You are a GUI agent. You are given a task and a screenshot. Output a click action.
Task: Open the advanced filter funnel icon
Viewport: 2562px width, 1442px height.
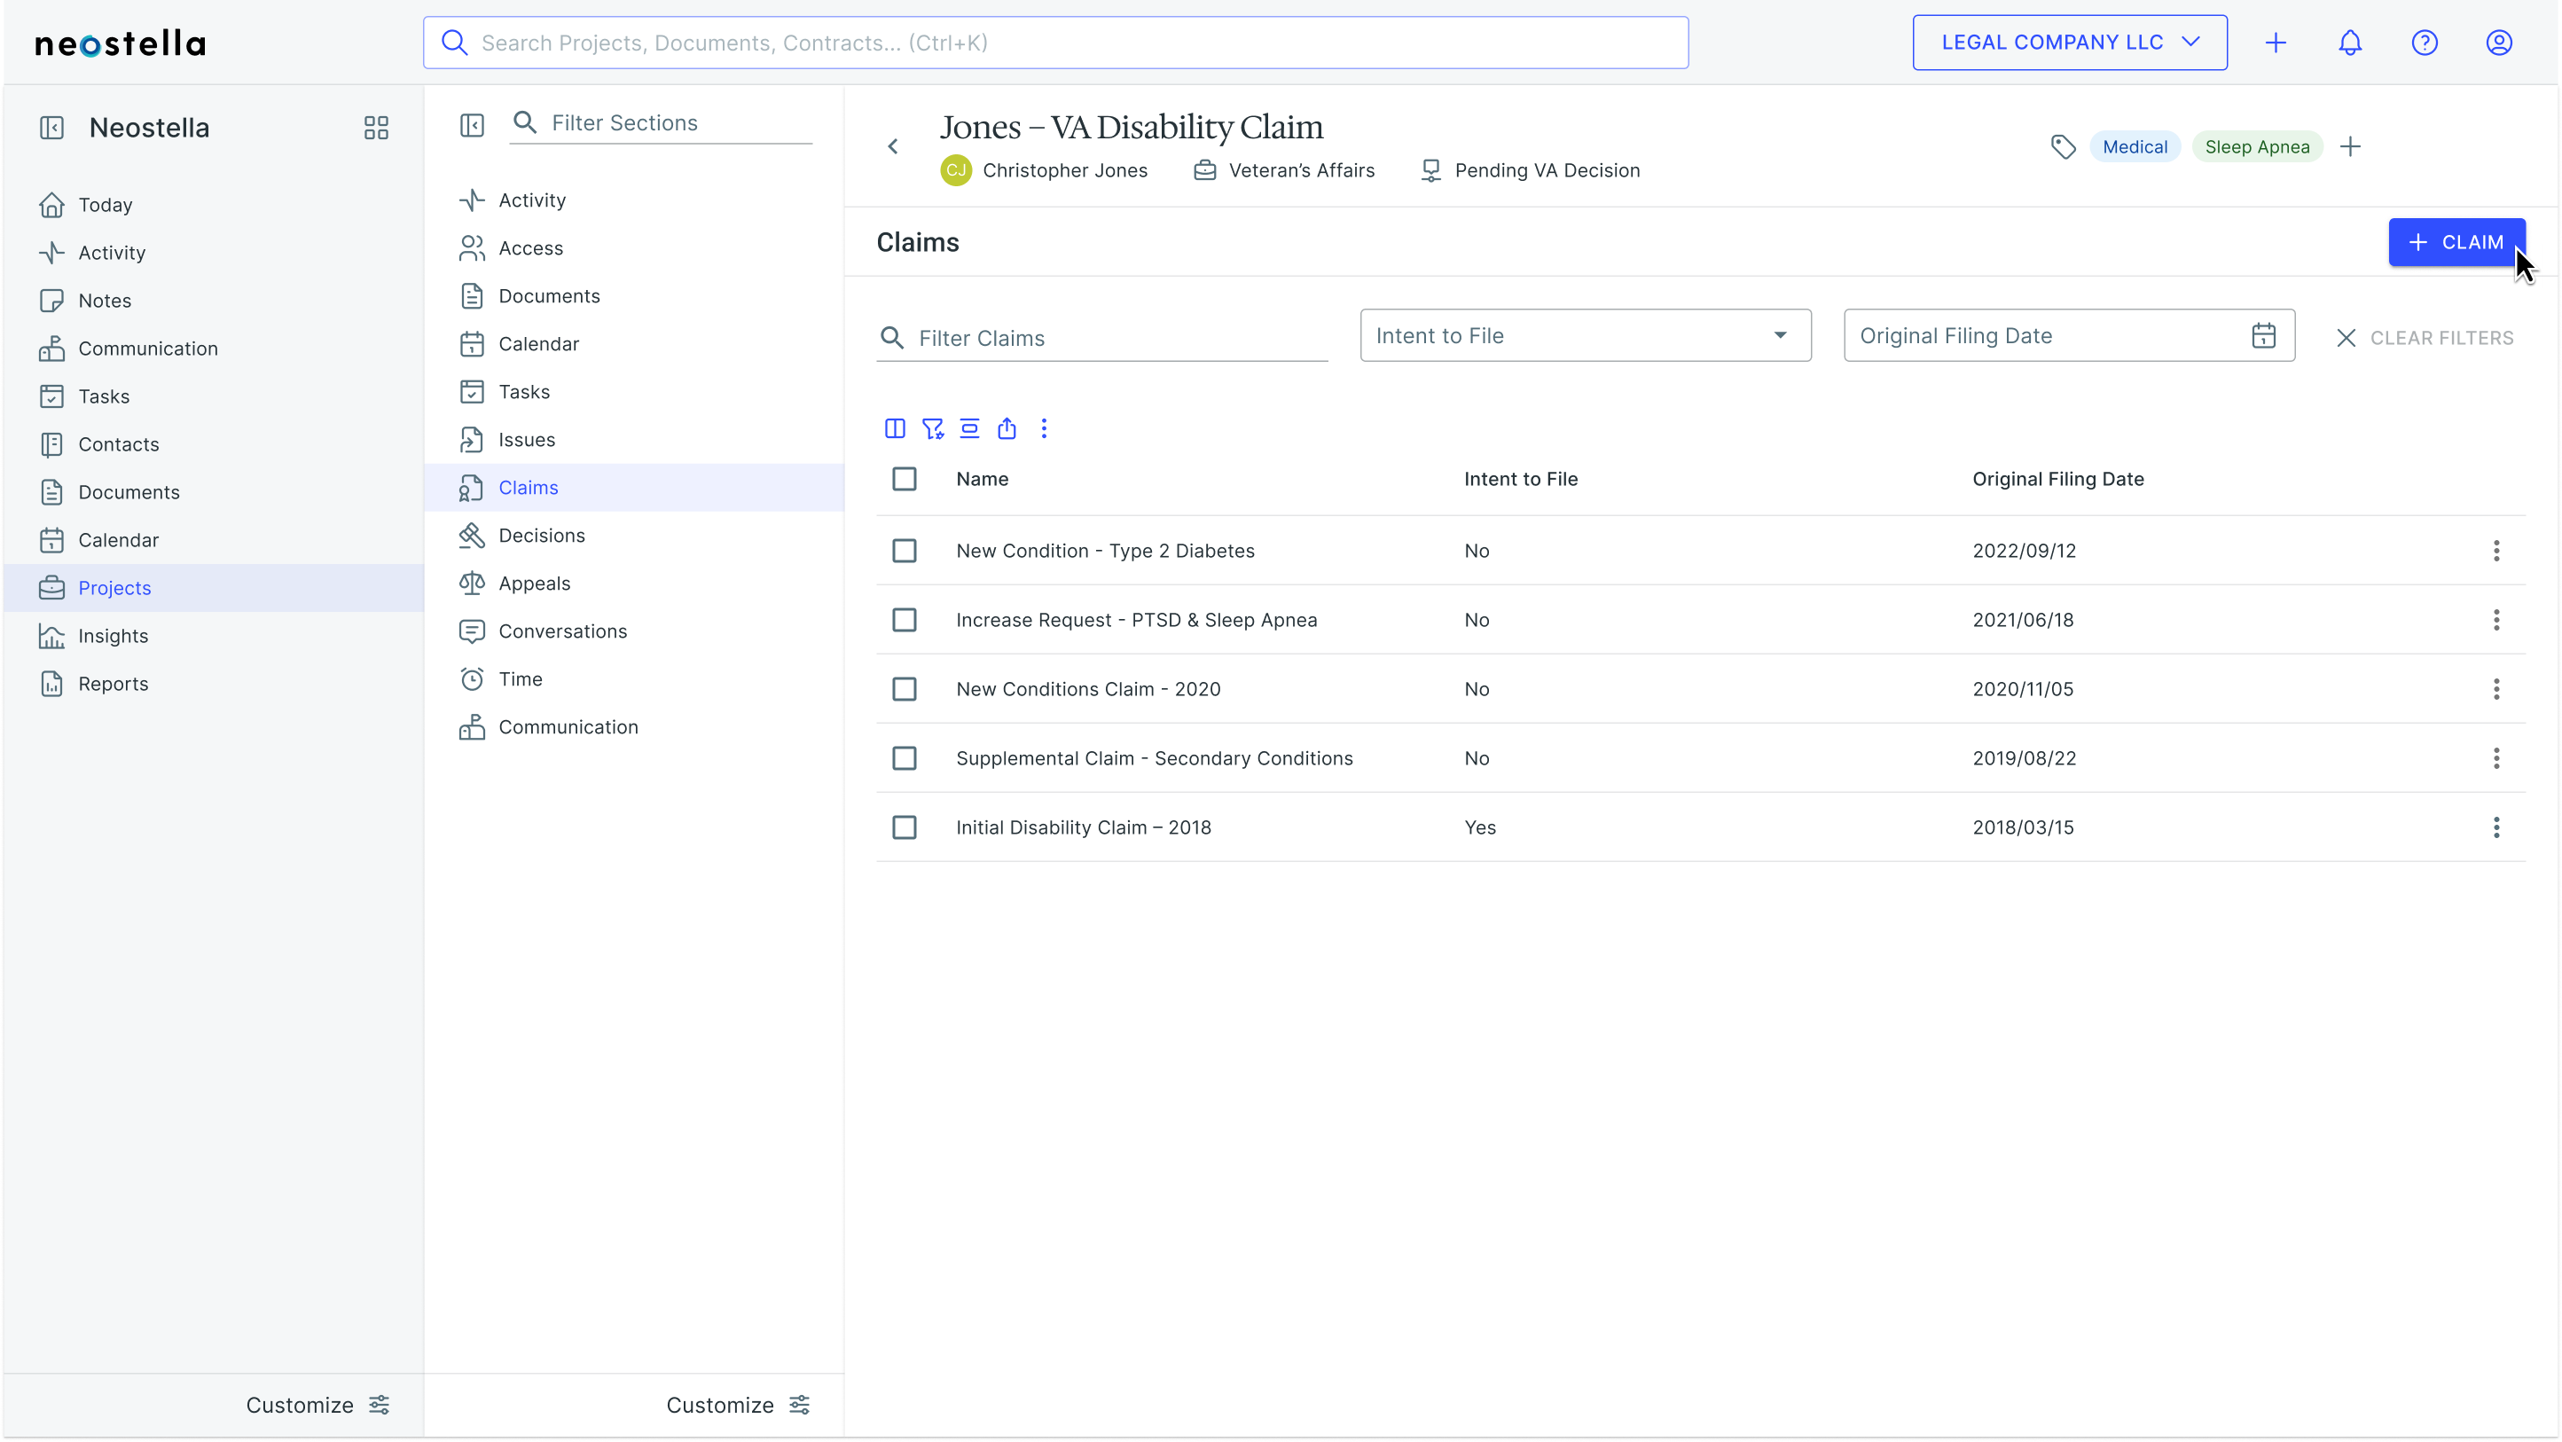click(932, 428)
